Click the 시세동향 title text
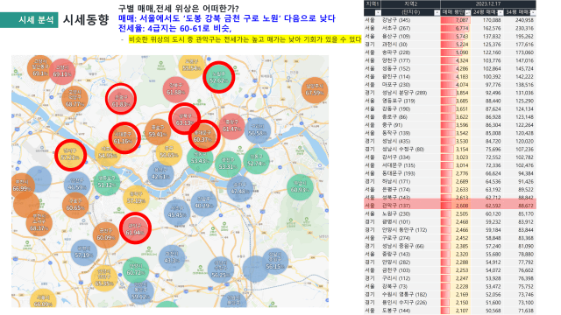561x315 pixels. point(86,19)
